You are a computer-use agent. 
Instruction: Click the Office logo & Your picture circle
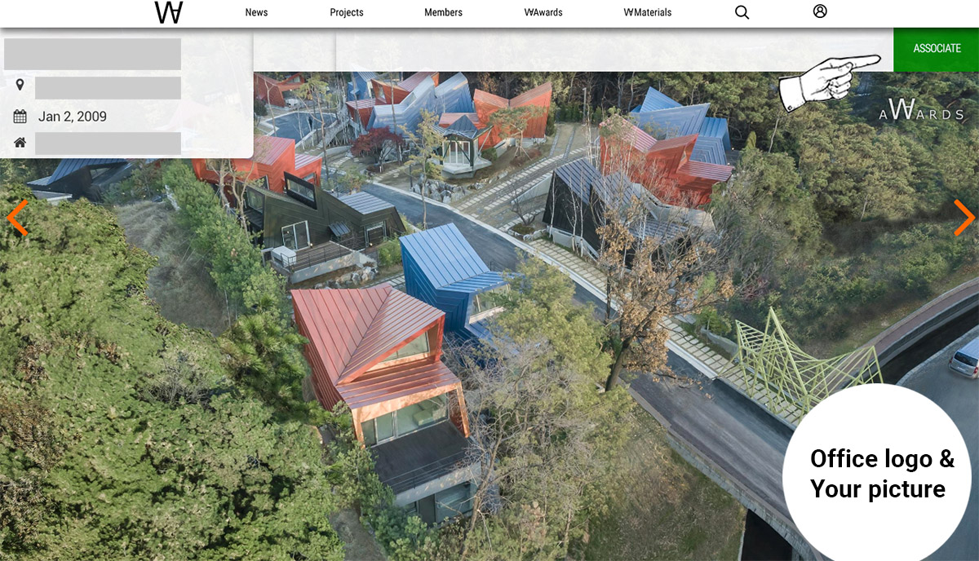coord(878,474)
